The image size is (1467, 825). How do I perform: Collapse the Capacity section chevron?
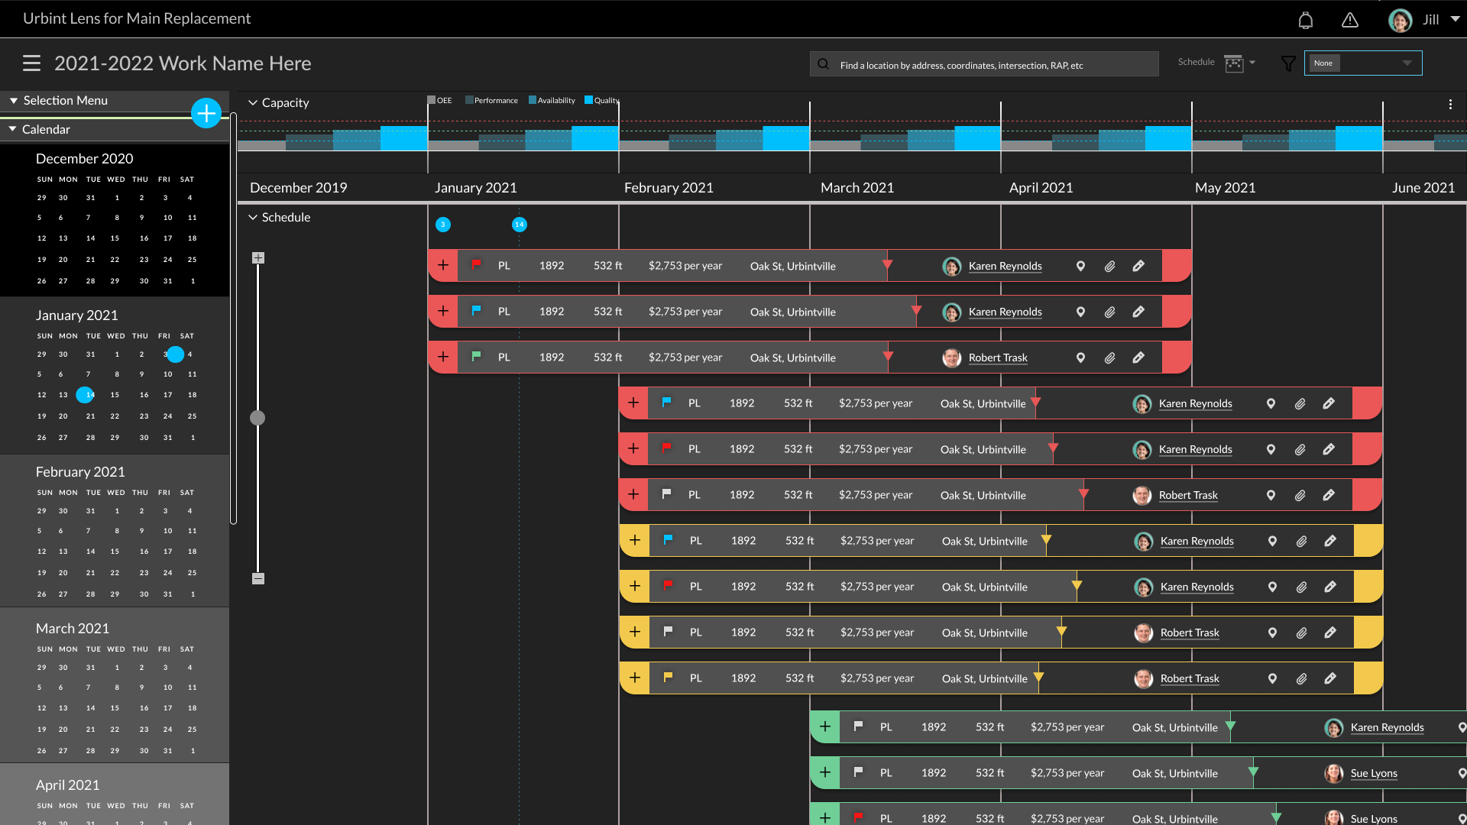(x=253, y=102)
